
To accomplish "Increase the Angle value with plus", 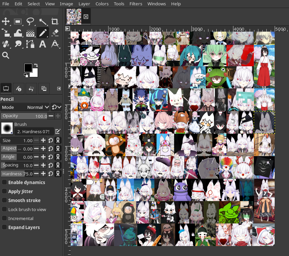I will (x=43, y=157).
